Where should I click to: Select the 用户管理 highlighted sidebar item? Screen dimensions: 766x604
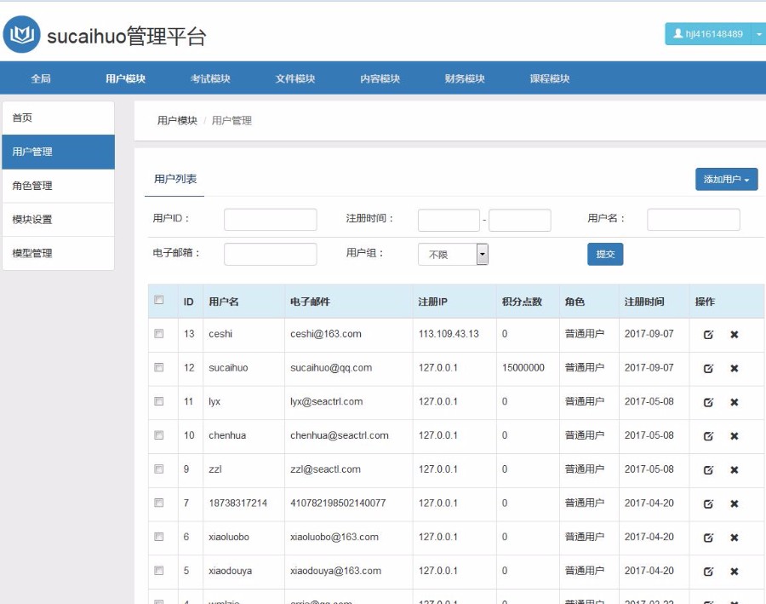57,152
